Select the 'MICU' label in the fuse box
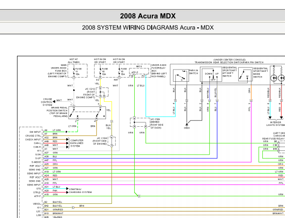The height and width of the screenshot is (218, 285). (x=139, y=66)
